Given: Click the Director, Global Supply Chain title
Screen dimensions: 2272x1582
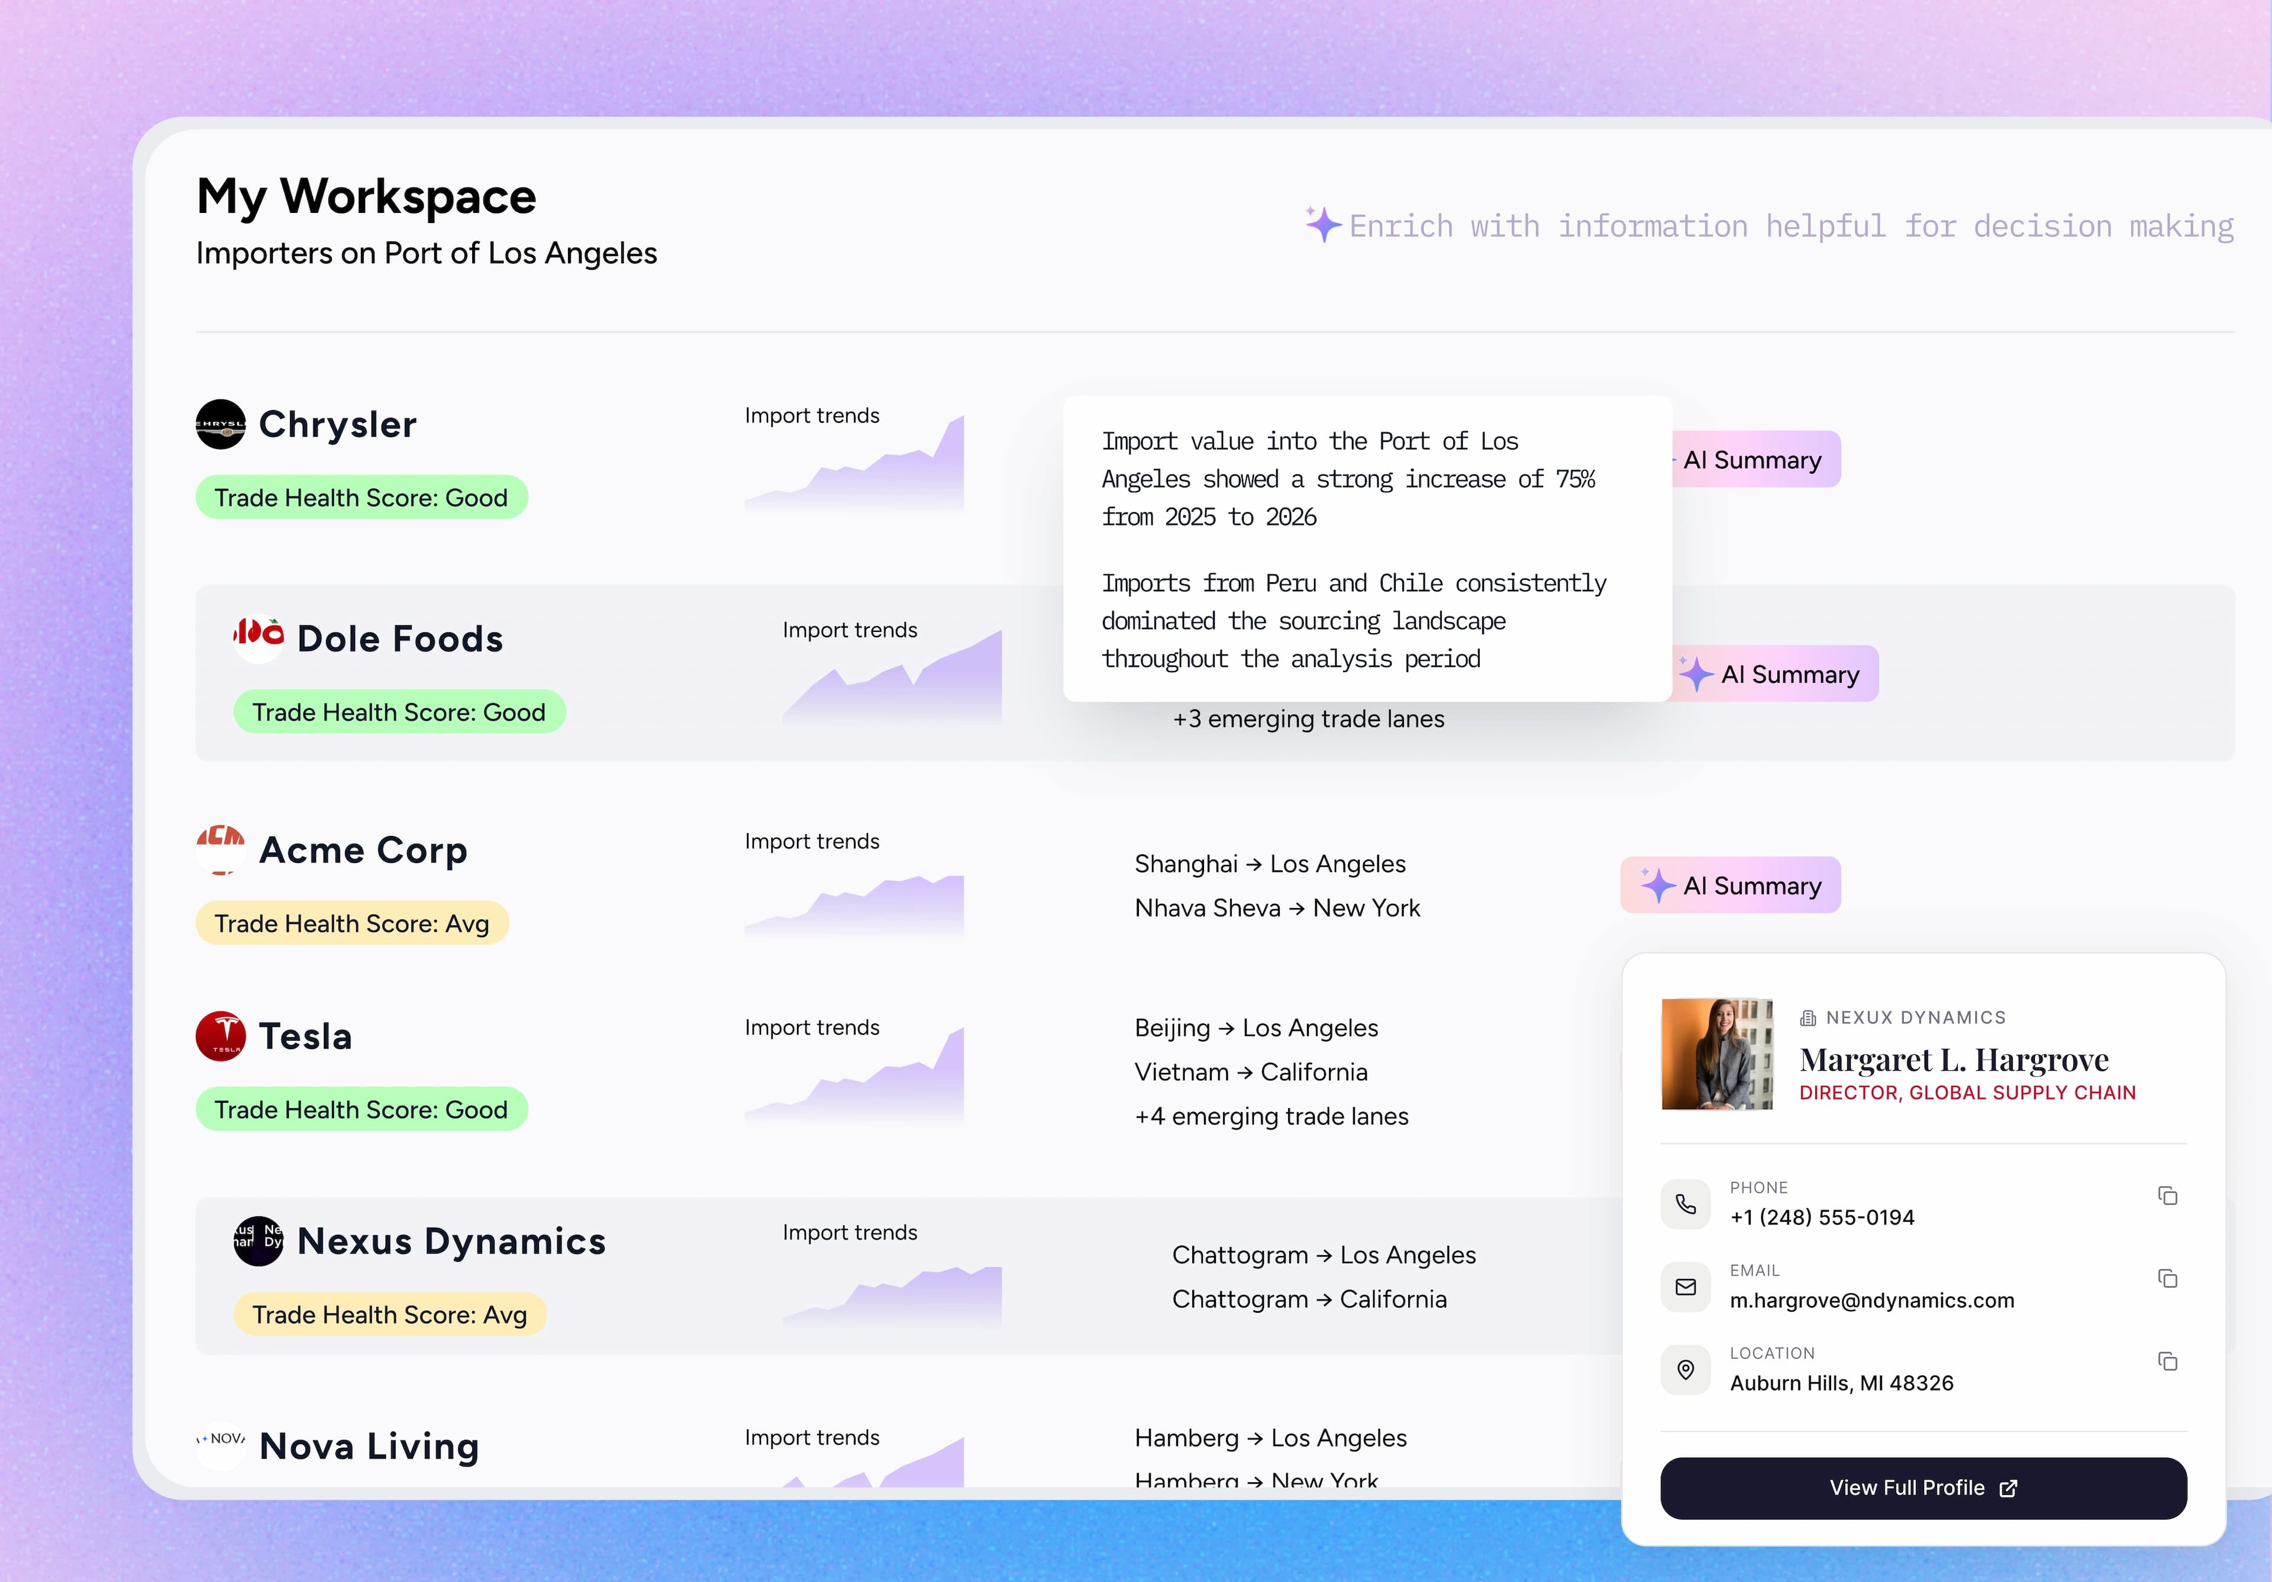Looking at the screenshot, I should click(x=1967, y=1092).
